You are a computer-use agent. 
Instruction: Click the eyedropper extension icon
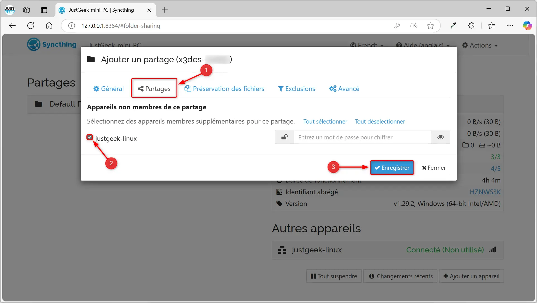click(453, 26)
